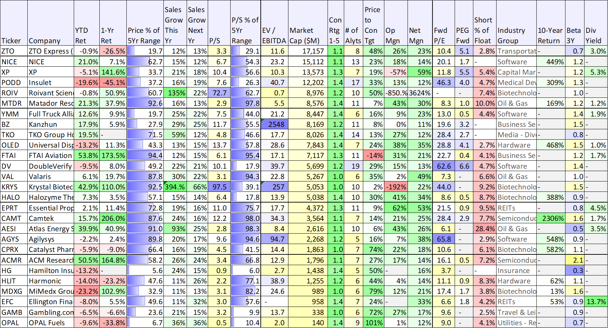Click the "OPAL Fuels" company cell
The height and width of the screenshot is (328, 608).
[x=51, y=323]
